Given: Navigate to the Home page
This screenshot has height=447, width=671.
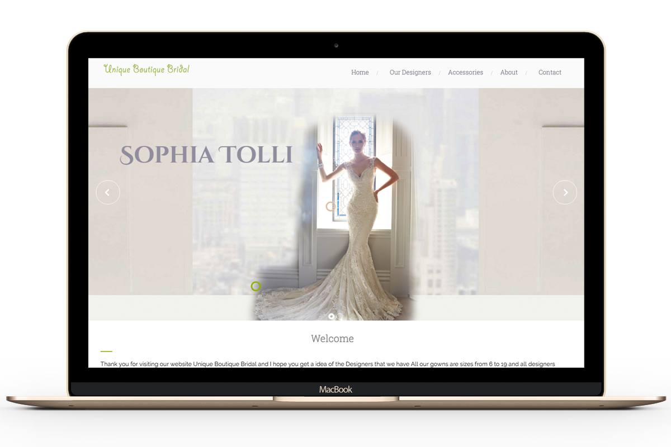Looking at the screenshot, I should tap(360, 72).
